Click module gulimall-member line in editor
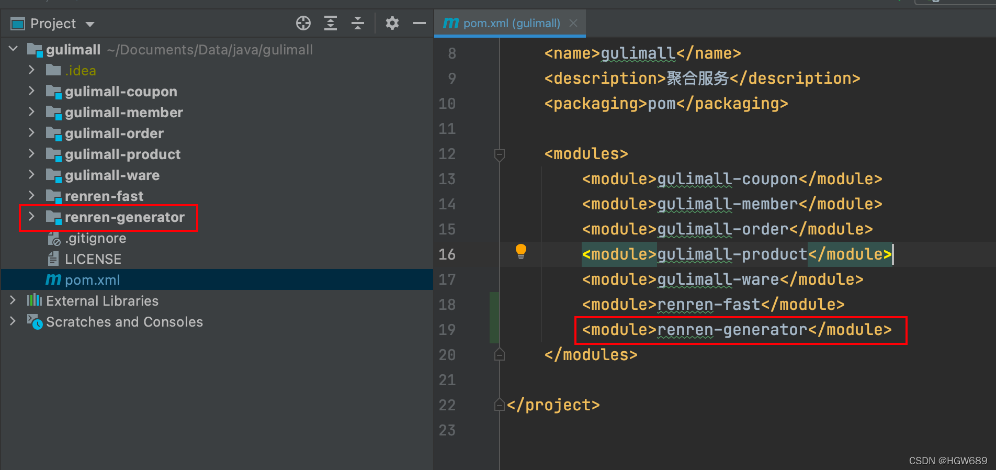Screen dimensions: 996x470 pos(732,204)
